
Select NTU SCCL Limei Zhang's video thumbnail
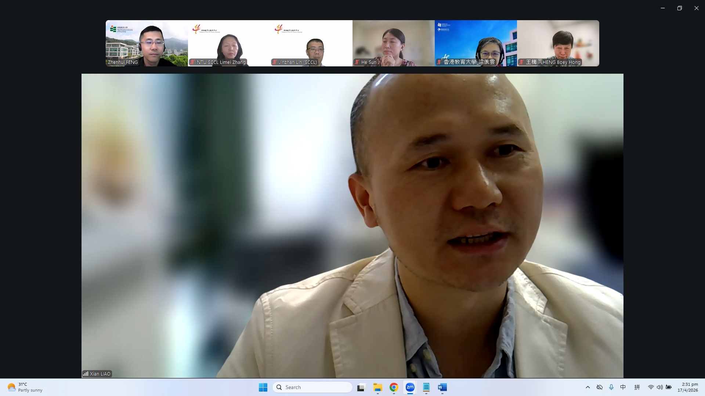coord(229,43)
